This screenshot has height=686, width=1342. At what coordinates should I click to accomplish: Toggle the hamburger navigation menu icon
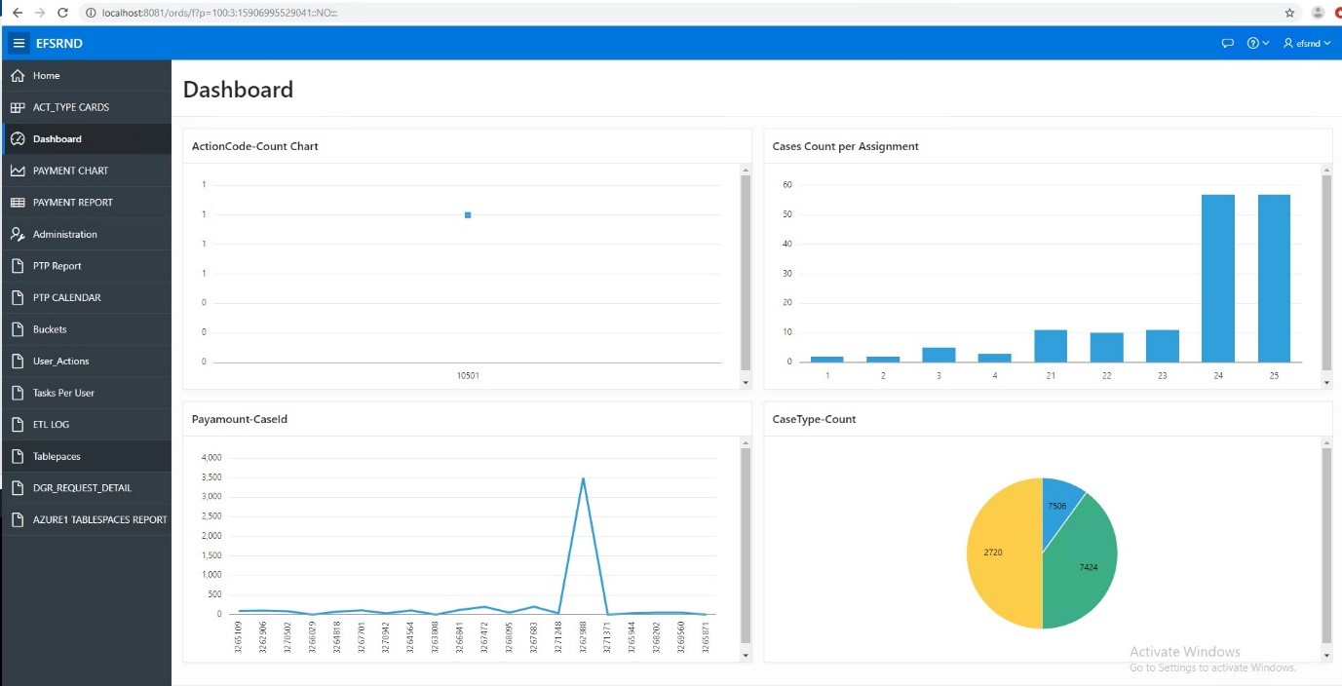click(x=19, y=43)
